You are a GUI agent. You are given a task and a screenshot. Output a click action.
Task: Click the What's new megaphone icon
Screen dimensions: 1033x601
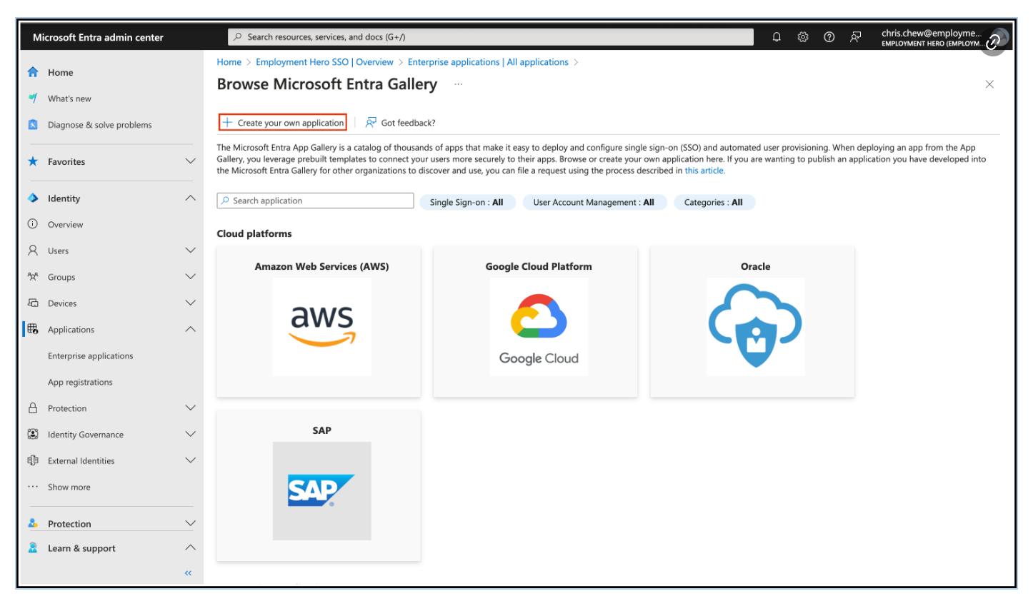[33, 99]
